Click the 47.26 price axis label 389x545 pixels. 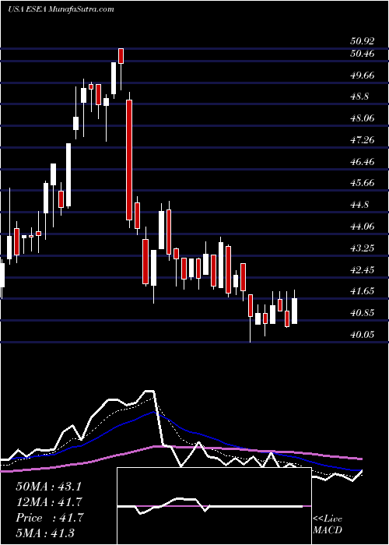(x=363, y=140)
